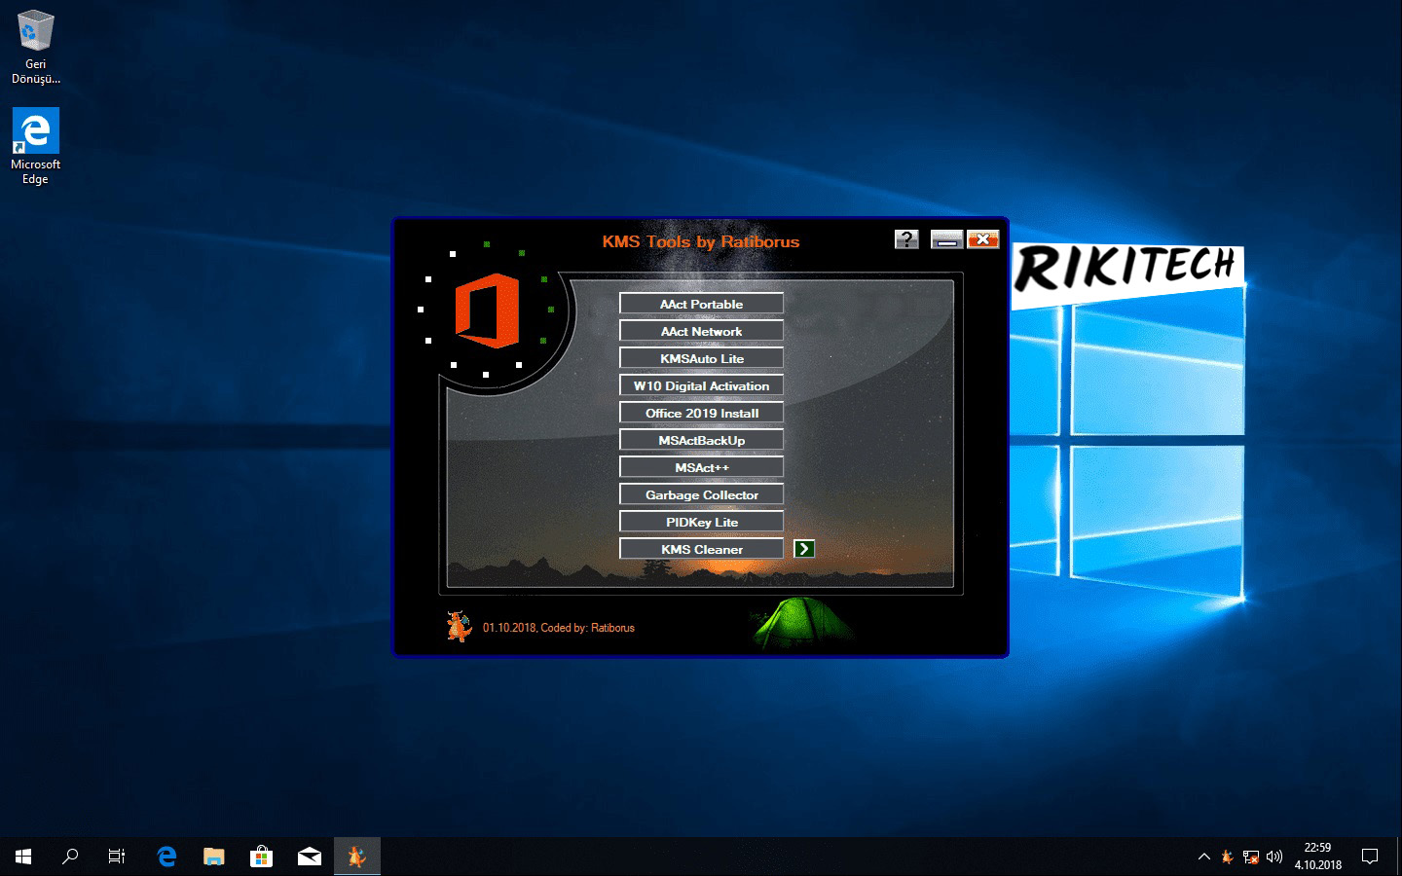
Task: Open the clock and calendar
Action: [x=1317, y=857]
